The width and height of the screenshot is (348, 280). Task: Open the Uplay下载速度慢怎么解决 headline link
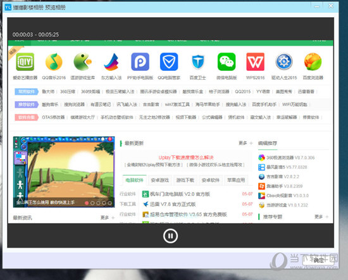click(186, 158)
